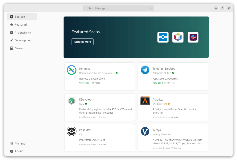
Task: Maximize the app store window
Action: pos(222,8)
